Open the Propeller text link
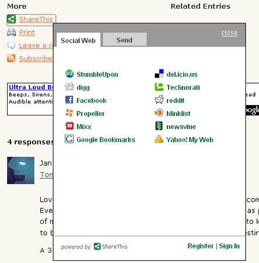This screenshot has width=259, height=263. [x=90, y=114]
